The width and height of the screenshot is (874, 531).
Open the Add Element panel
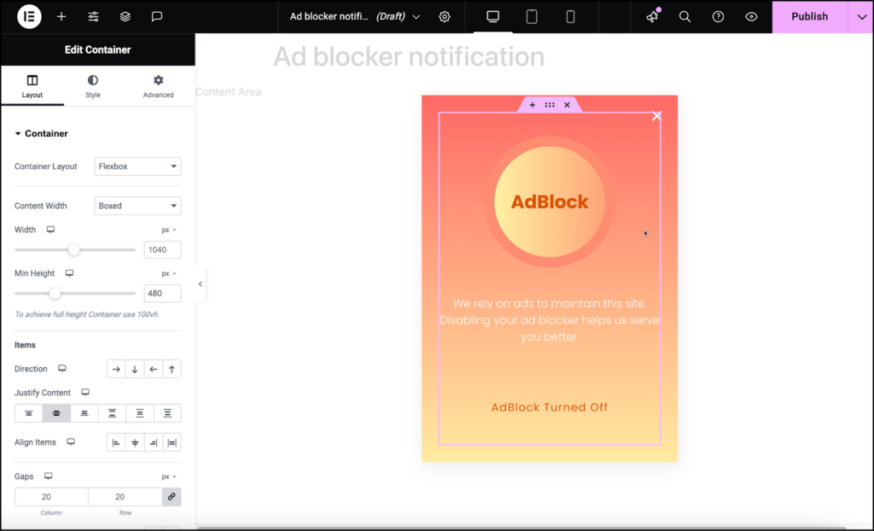point(61,16)
